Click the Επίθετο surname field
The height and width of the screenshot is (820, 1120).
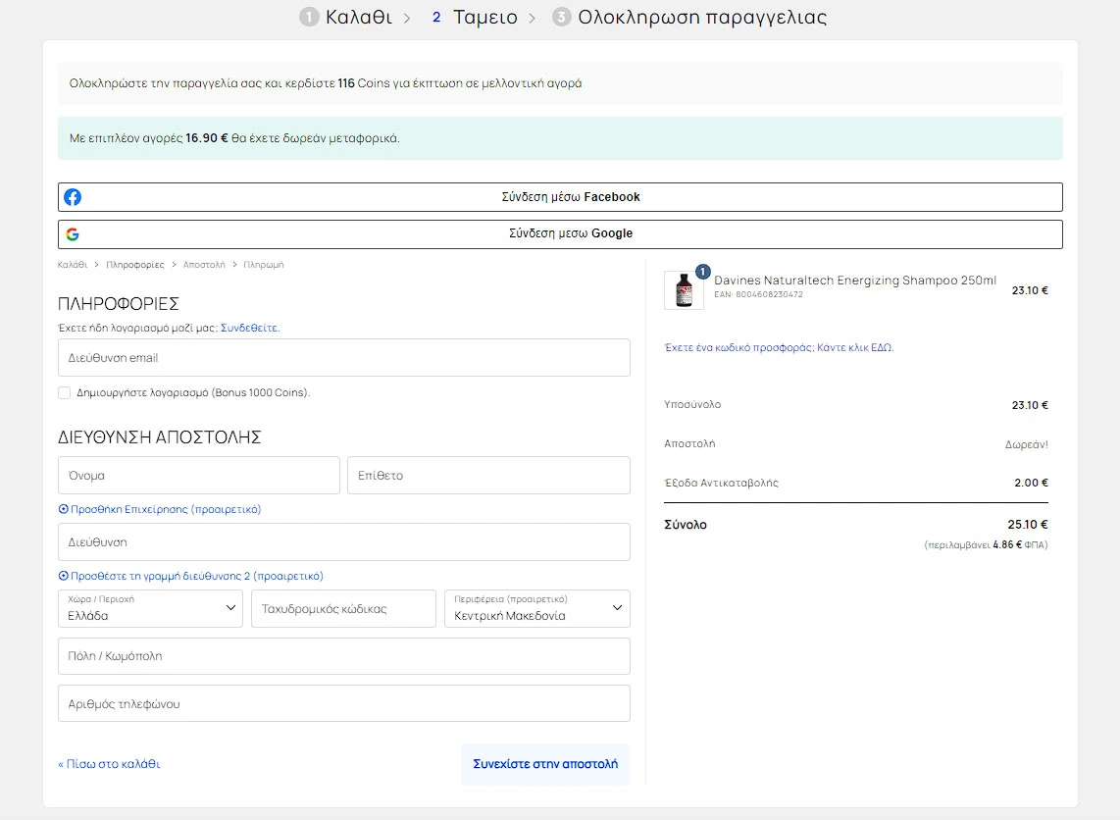(488, 476)
